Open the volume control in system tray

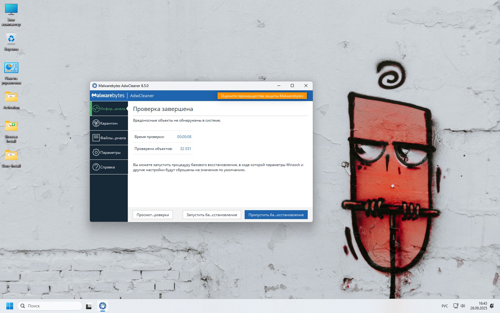point(463,306)
